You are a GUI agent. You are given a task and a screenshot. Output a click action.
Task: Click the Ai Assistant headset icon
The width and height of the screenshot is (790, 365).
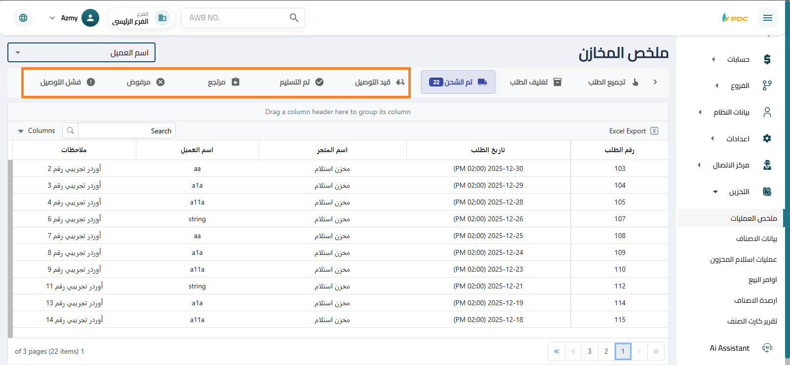pos(767,348)
